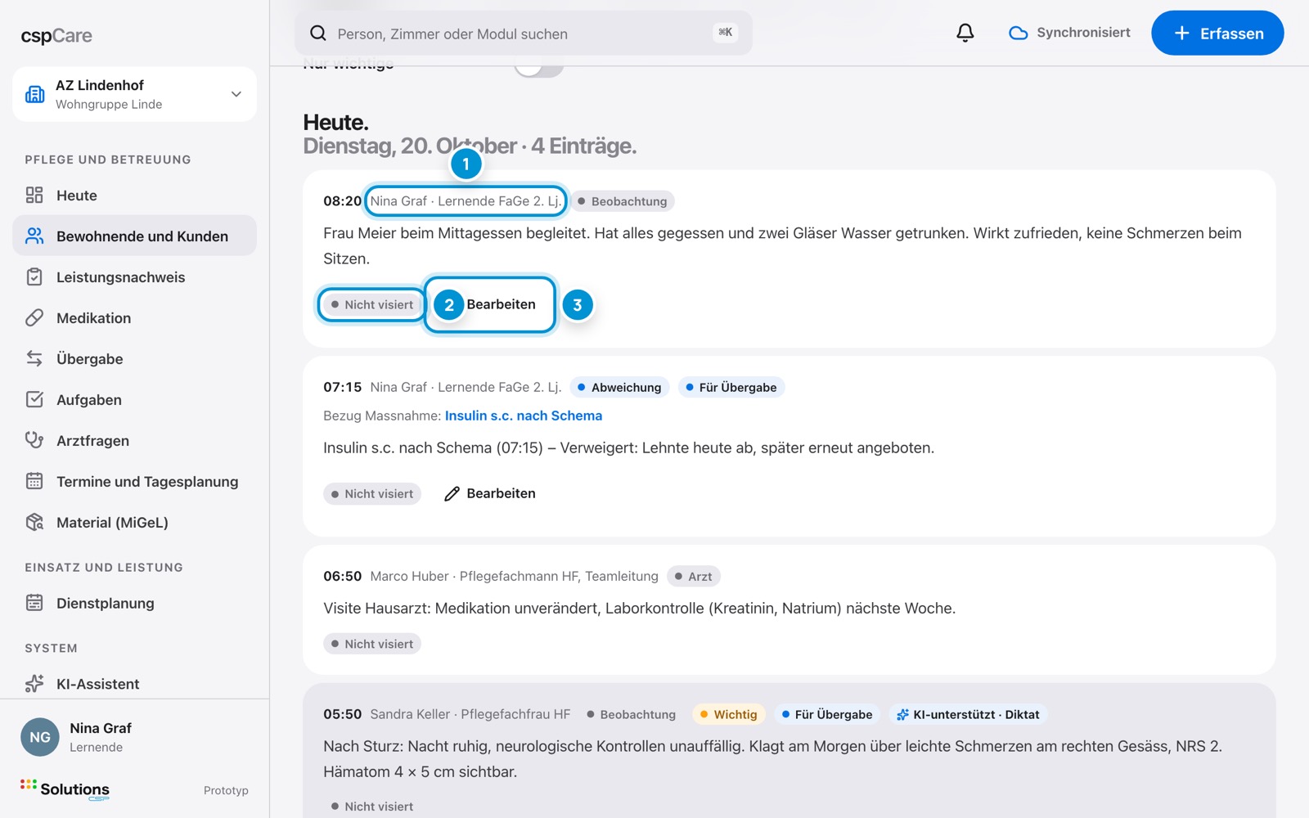
Task: Open the Dienstplanung menu item
Action: click(x=134, y=604)
